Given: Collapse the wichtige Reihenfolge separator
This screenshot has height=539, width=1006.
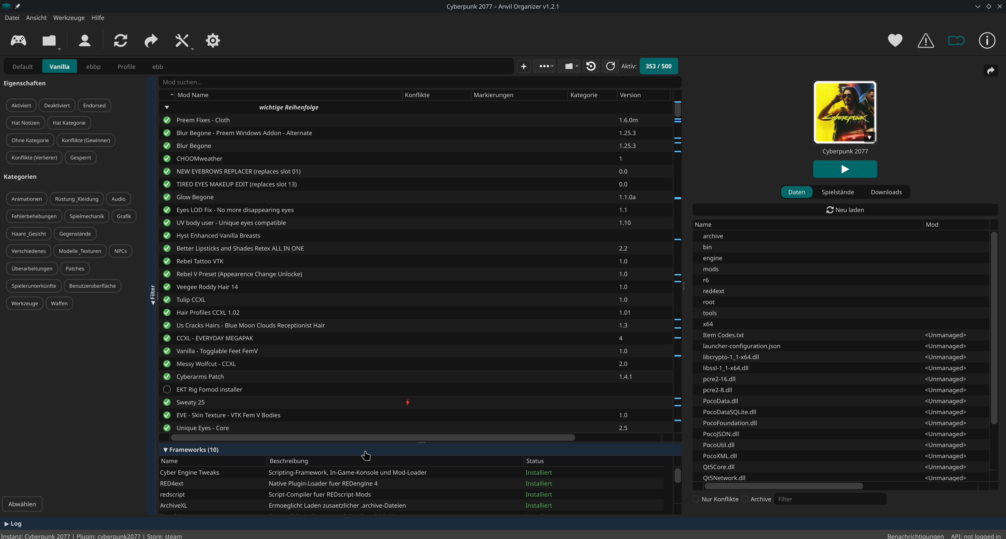Looking at the screenshot, I should coord(167,107).
